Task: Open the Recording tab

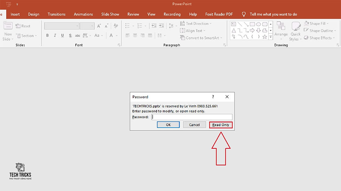Action: 172,14
